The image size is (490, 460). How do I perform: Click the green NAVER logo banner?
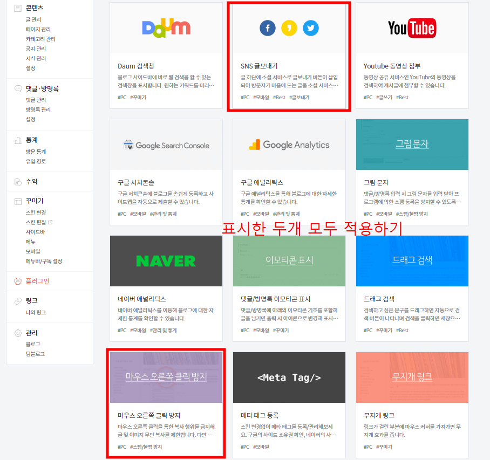pyautogui.click(x=166, y=261)
